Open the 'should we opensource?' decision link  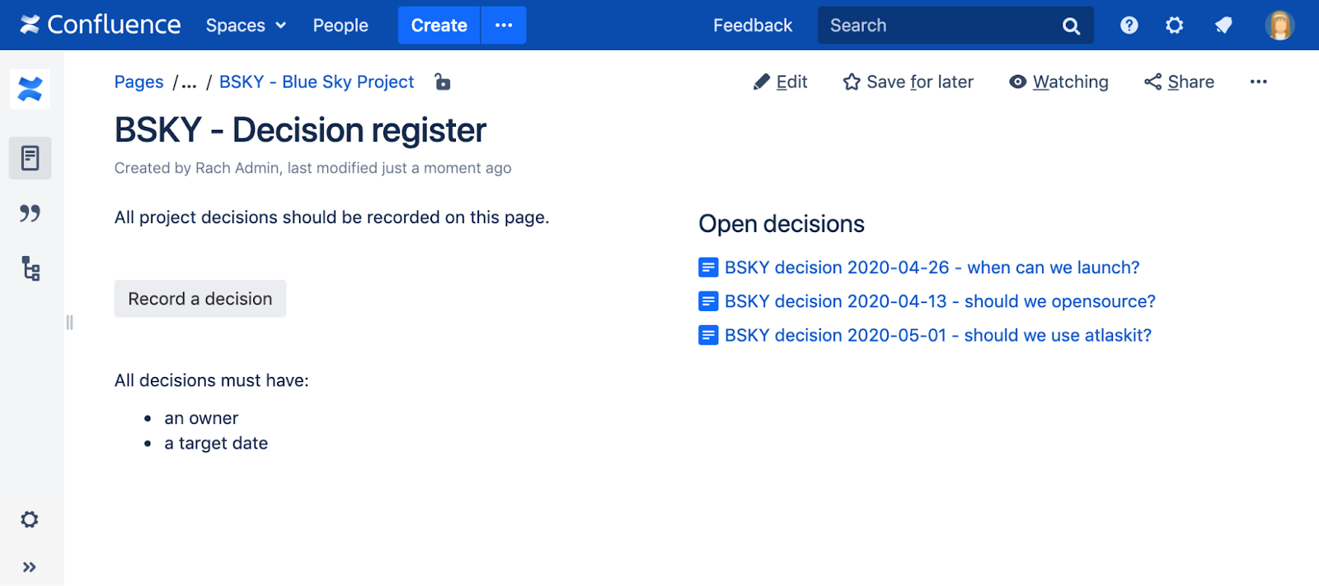coord(939,301)
